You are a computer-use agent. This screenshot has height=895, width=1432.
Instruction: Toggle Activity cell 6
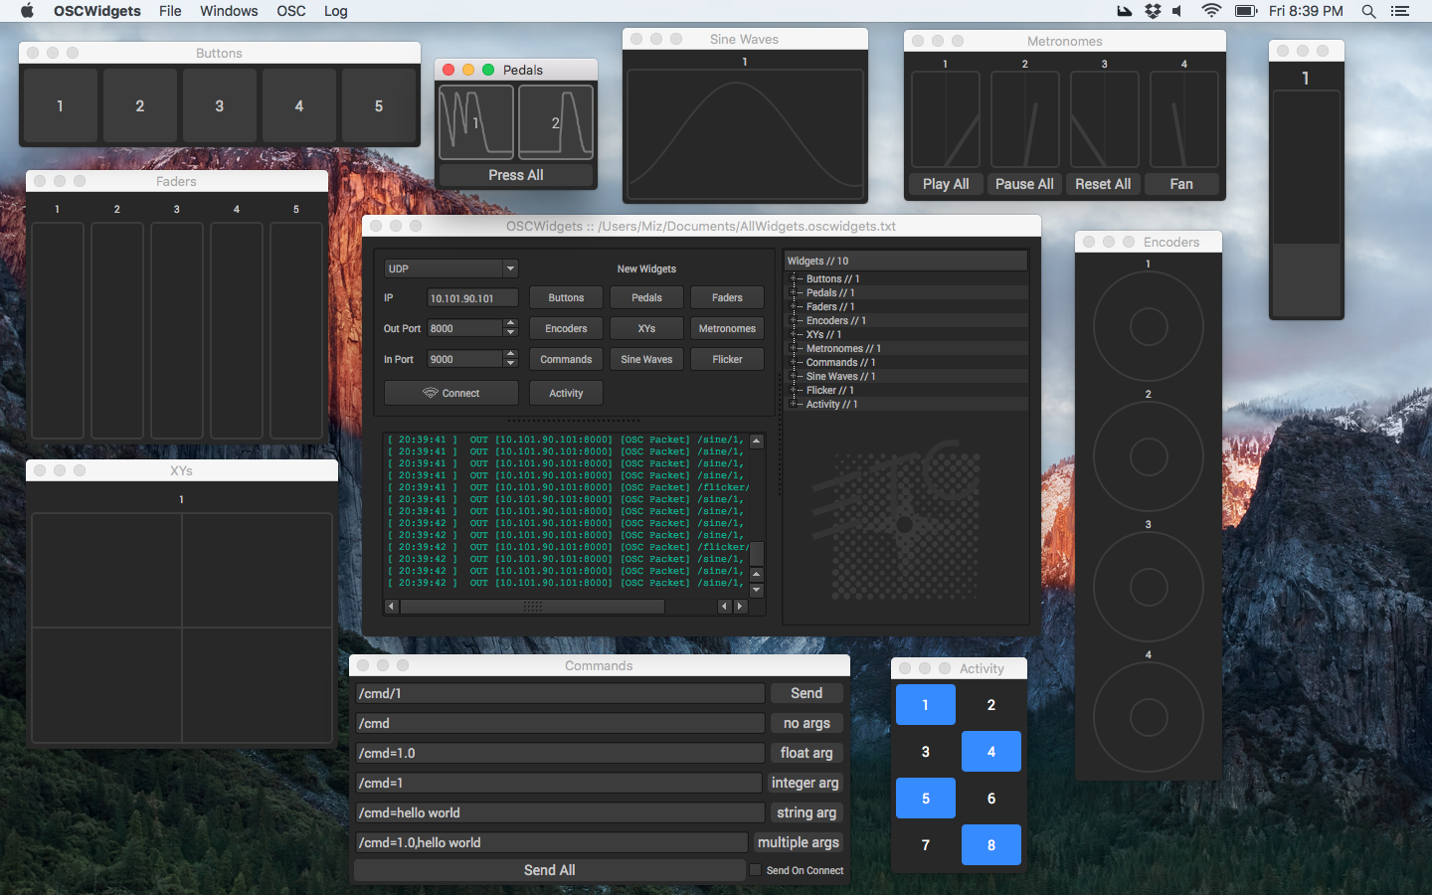pos(991,799)
